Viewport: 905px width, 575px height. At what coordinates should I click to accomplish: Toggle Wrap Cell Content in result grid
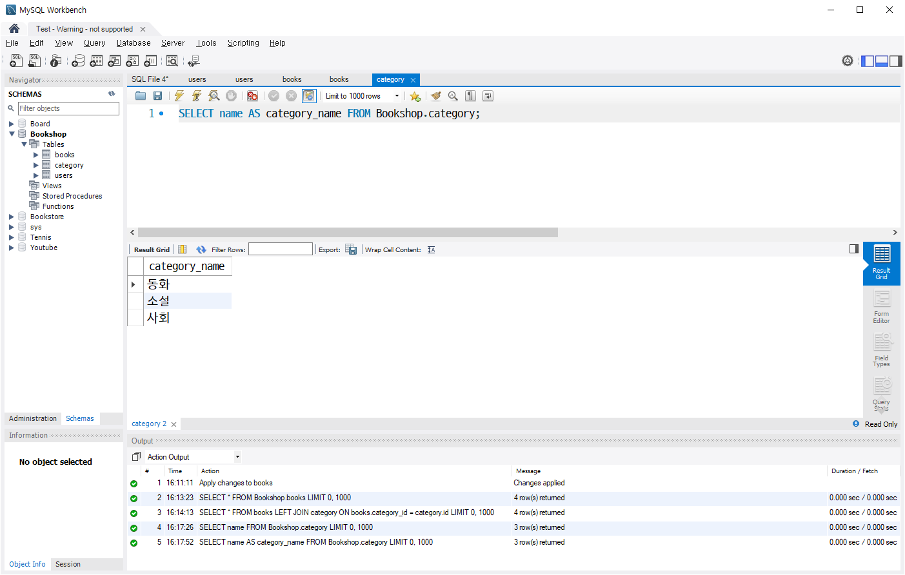[x=432, y=249]
